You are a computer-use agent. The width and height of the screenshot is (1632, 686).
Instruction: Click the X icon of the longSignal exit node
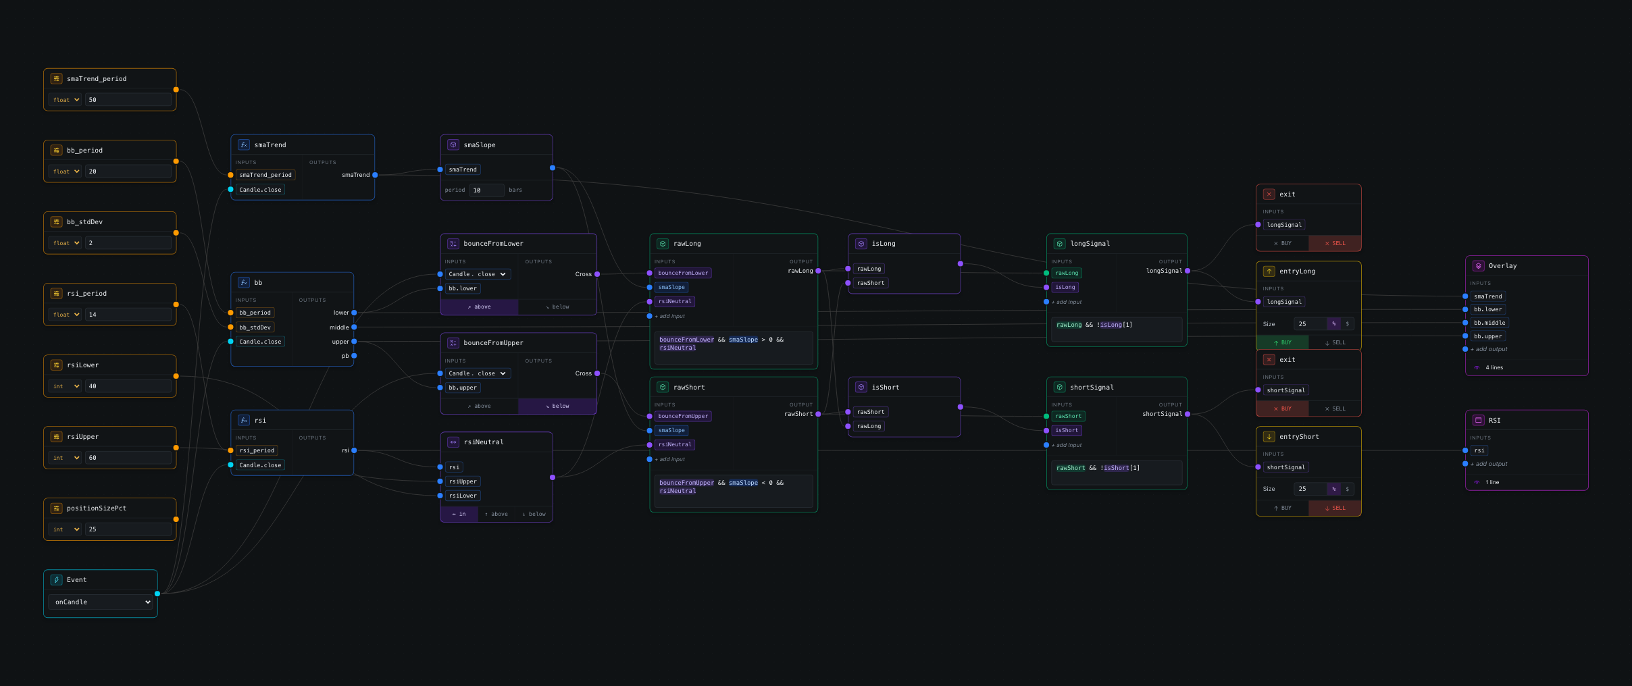pos(1269,194)
